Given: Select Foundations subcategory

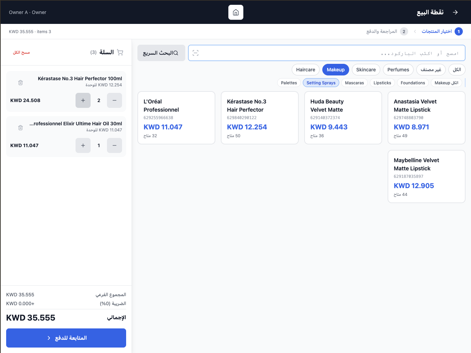Looking at the screenshot, I should click(413, 83).
